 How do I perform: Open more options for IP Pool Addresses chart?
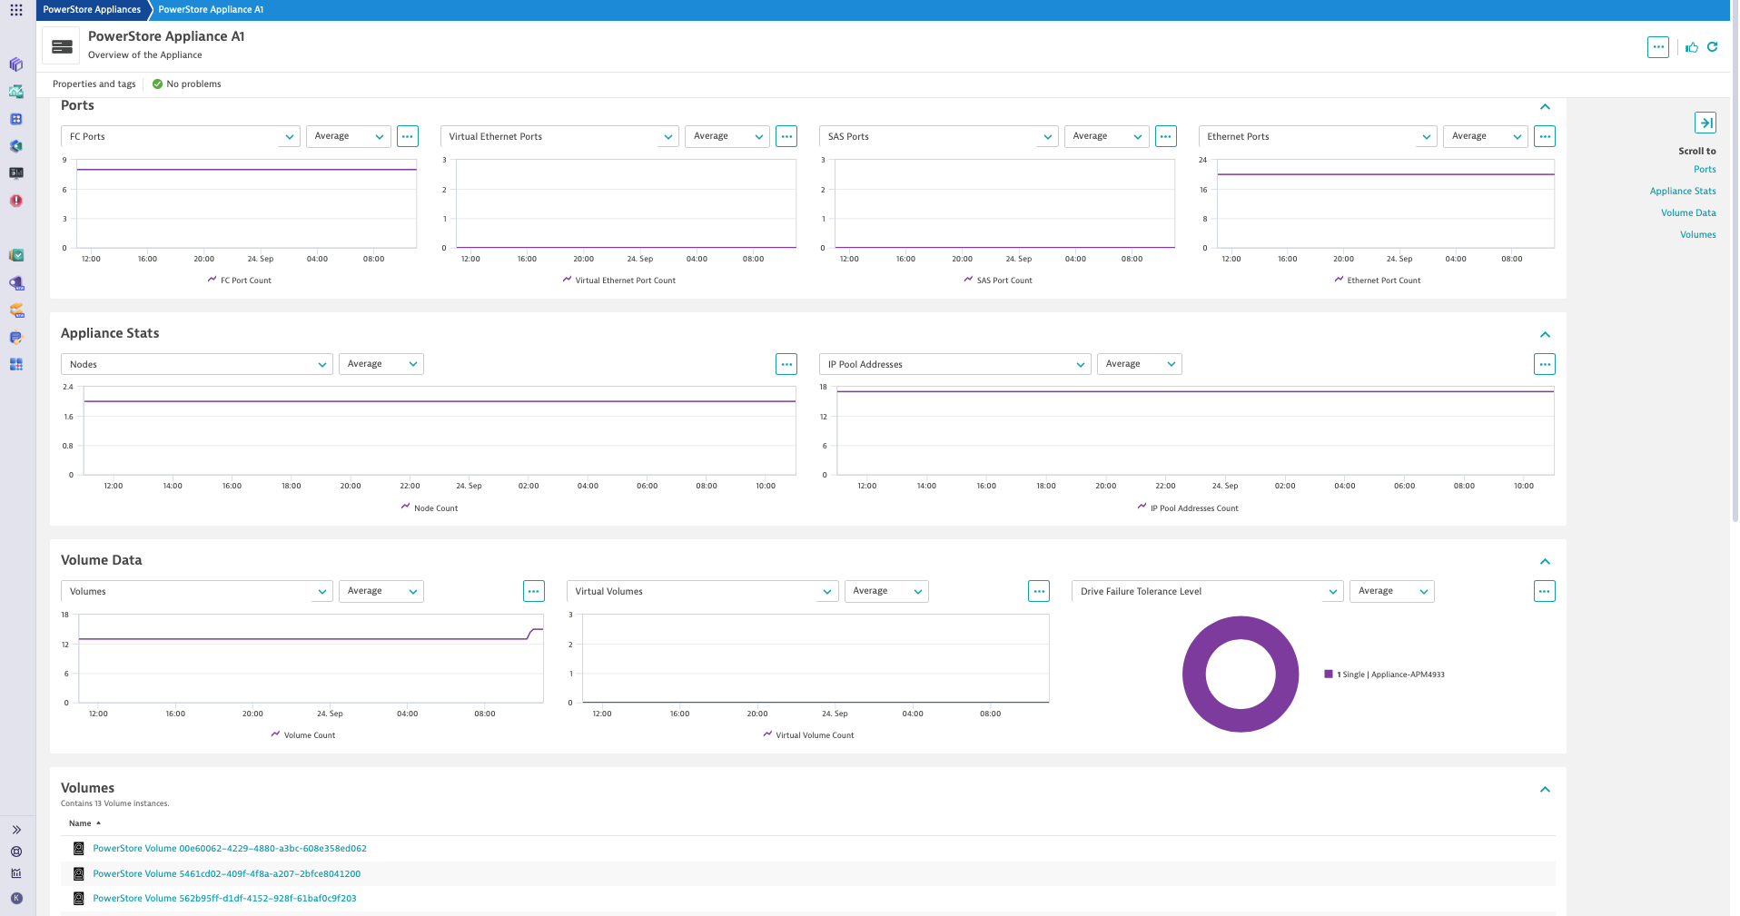[x=1545, y=364]
